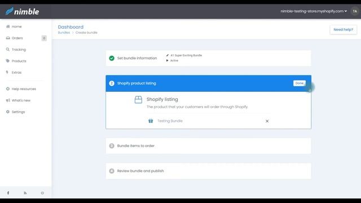Click the A1 Super Exciting Bundle text
Image resolution: width=361 pixels, height=203 pixels.
[x=186, y=55]
